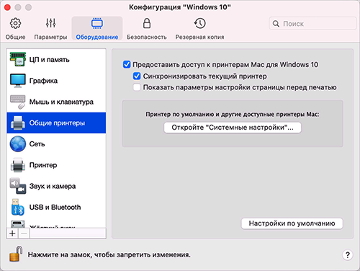Click Откройте "Системные настройки" button
Image resolution: width=360 pixels, height=271 pixels.
coord(233,128)
